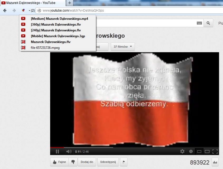Choose file-657231726.mpeg in the download menu
Screen dimensions: 223x169
pyautogui.click(x=45, y=48)
